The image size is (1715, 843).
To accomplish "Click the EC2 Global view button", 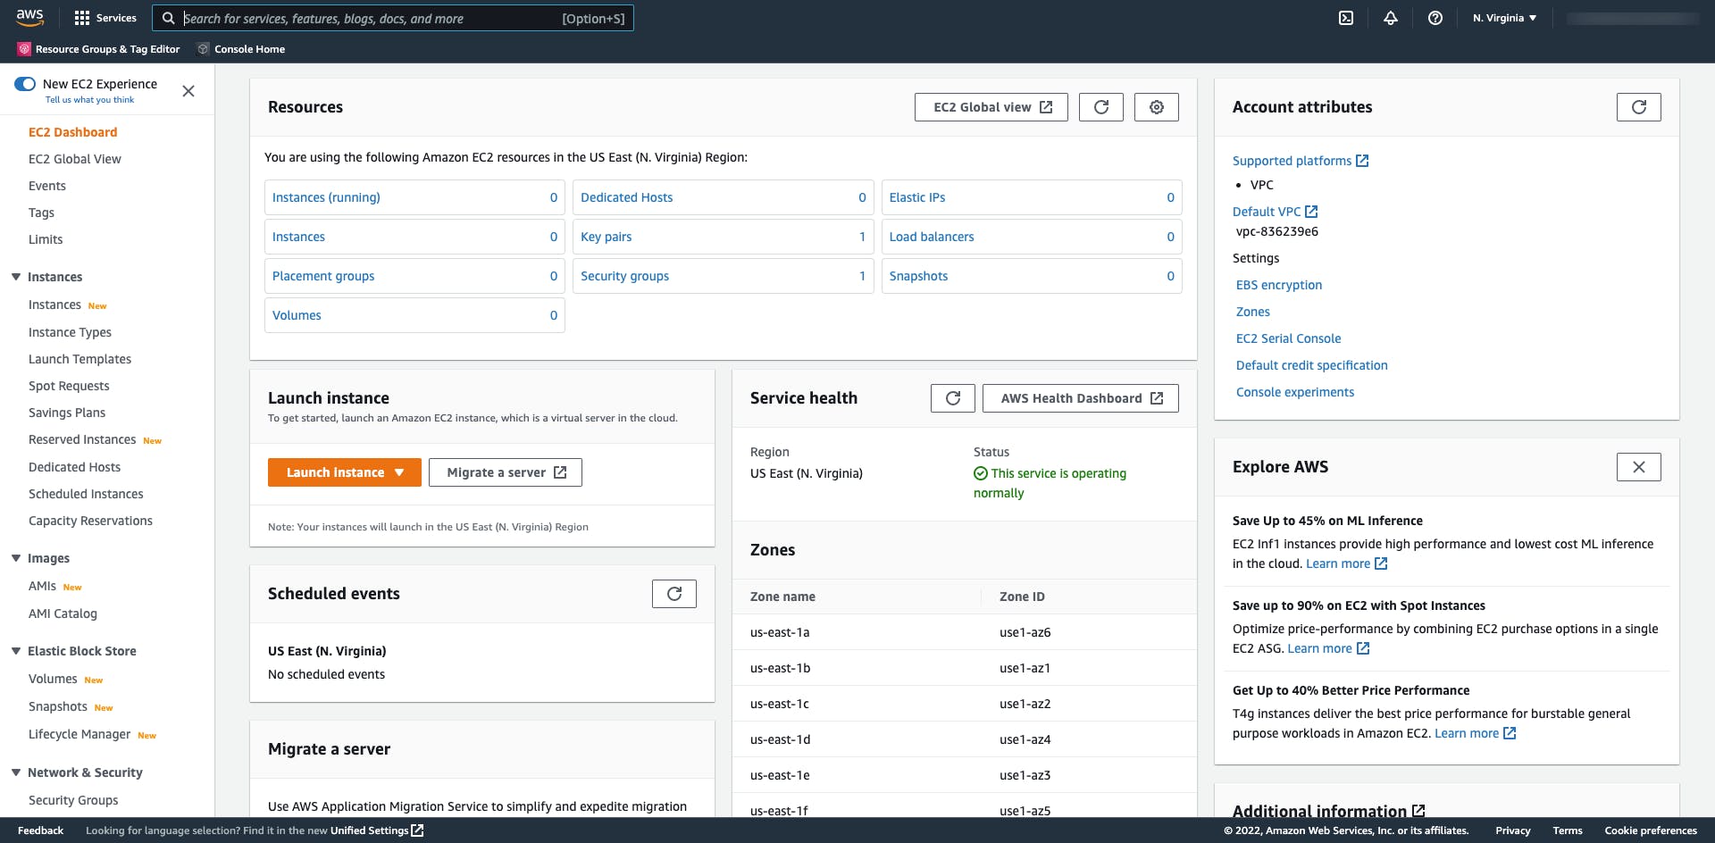I will (991, 107).
